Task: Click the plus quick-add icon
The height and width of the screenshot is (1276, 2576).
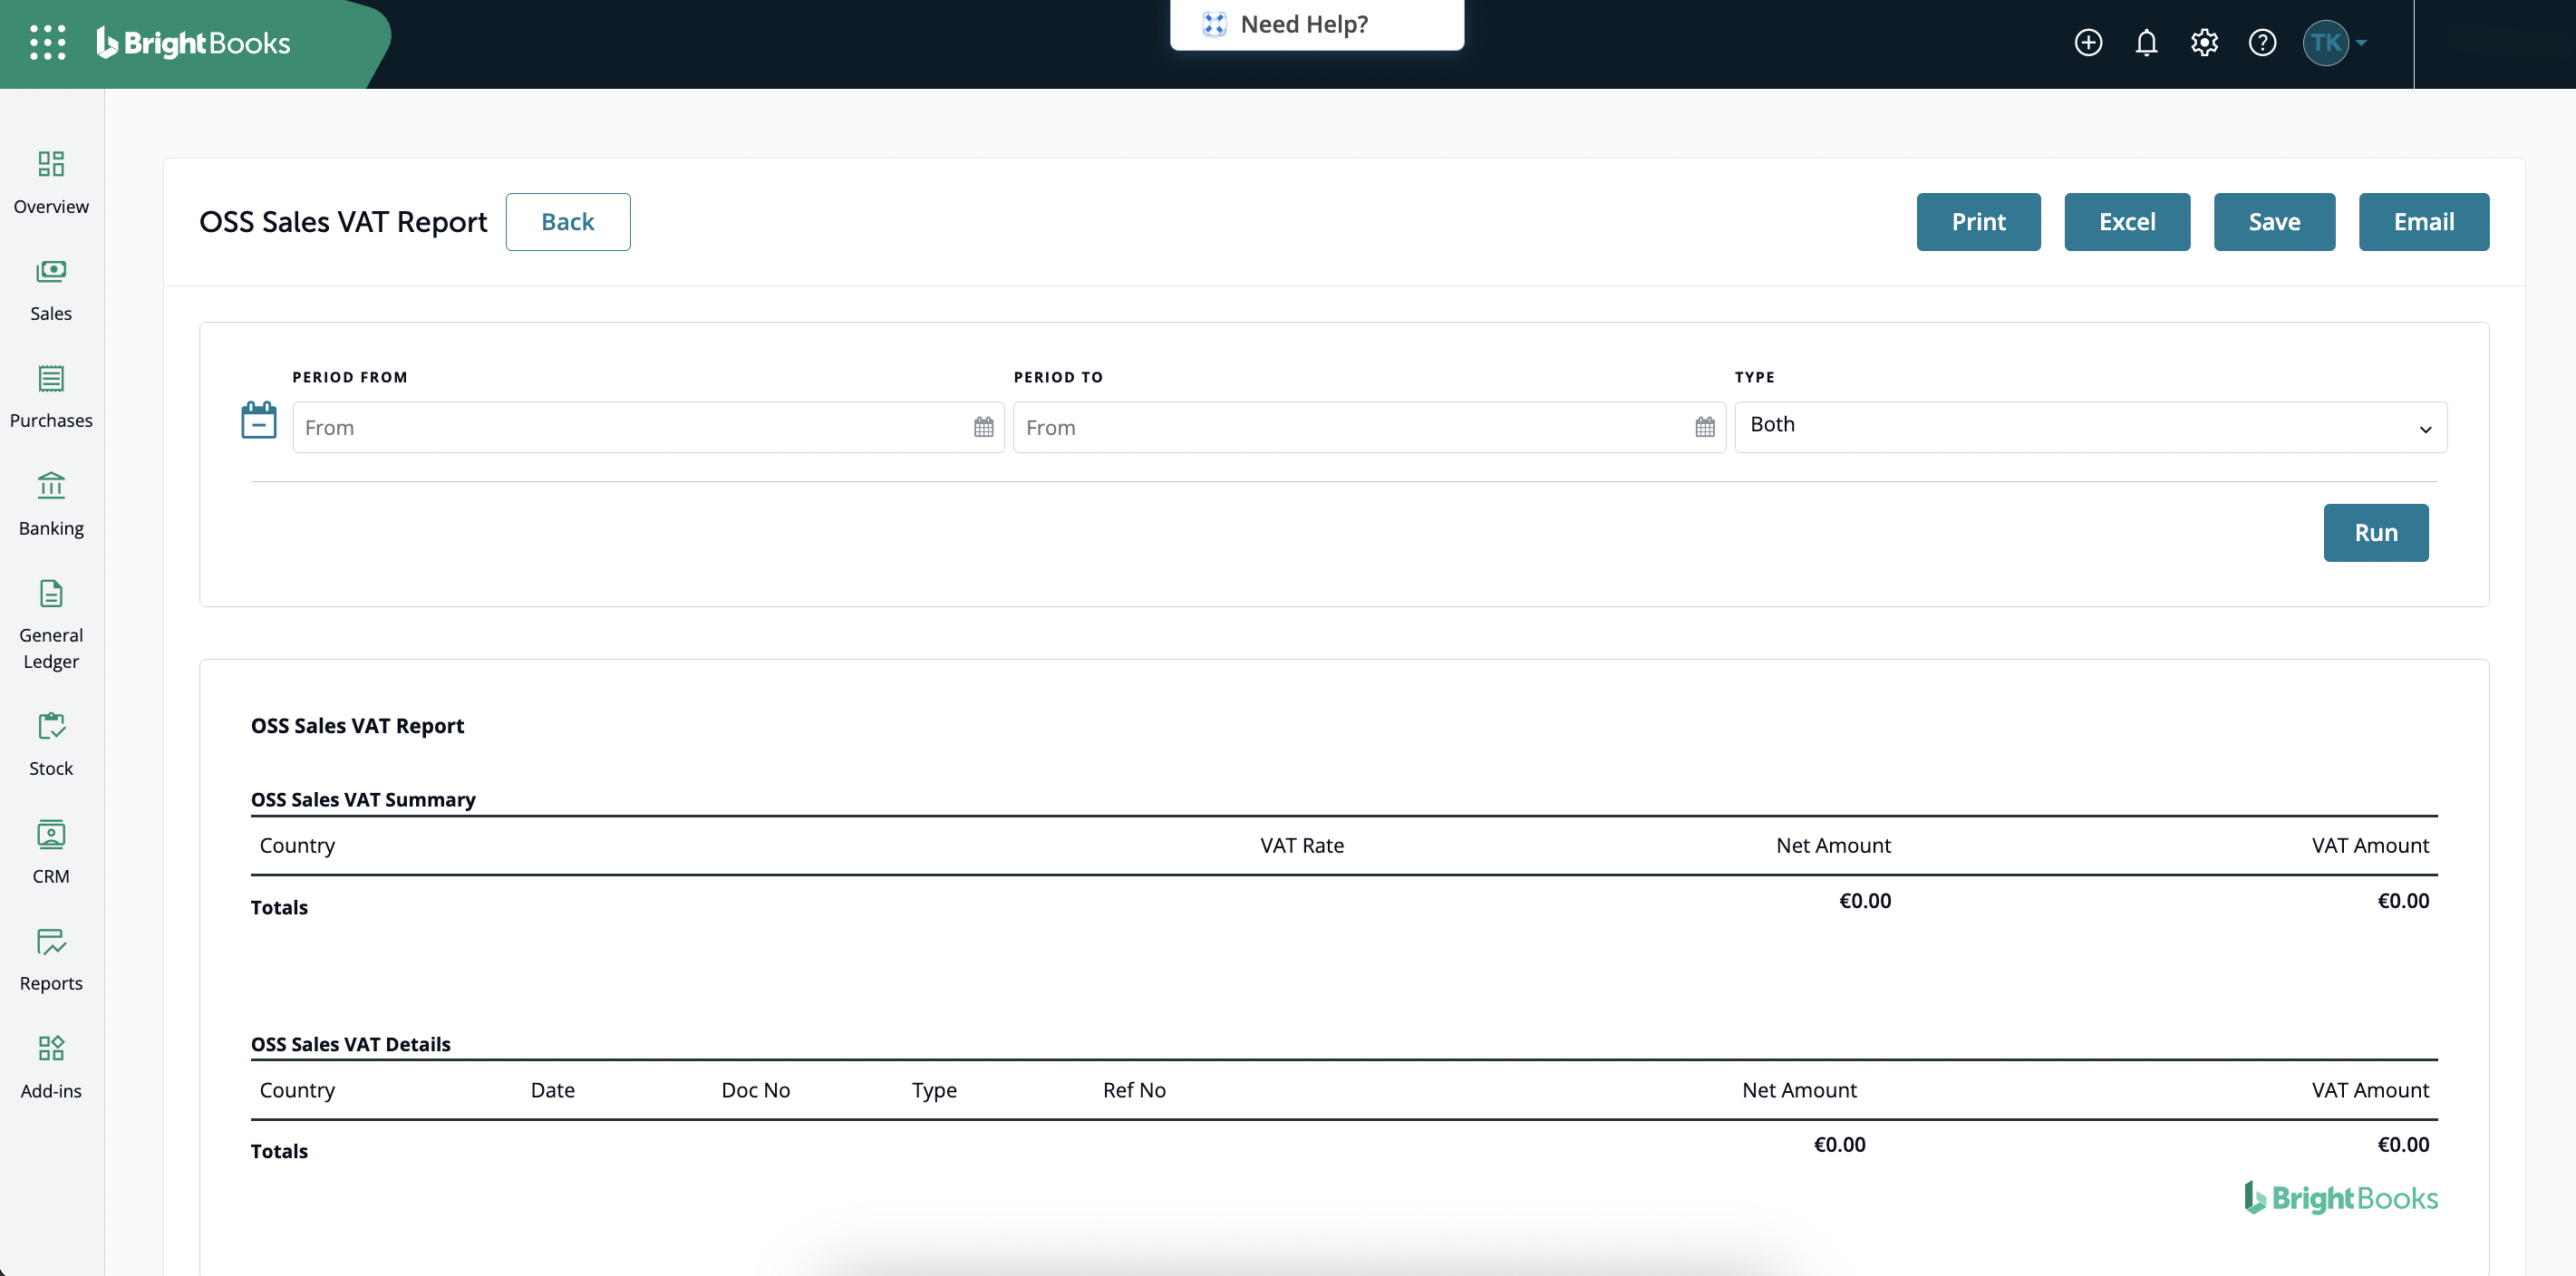Action: [x=2088, y=43]
